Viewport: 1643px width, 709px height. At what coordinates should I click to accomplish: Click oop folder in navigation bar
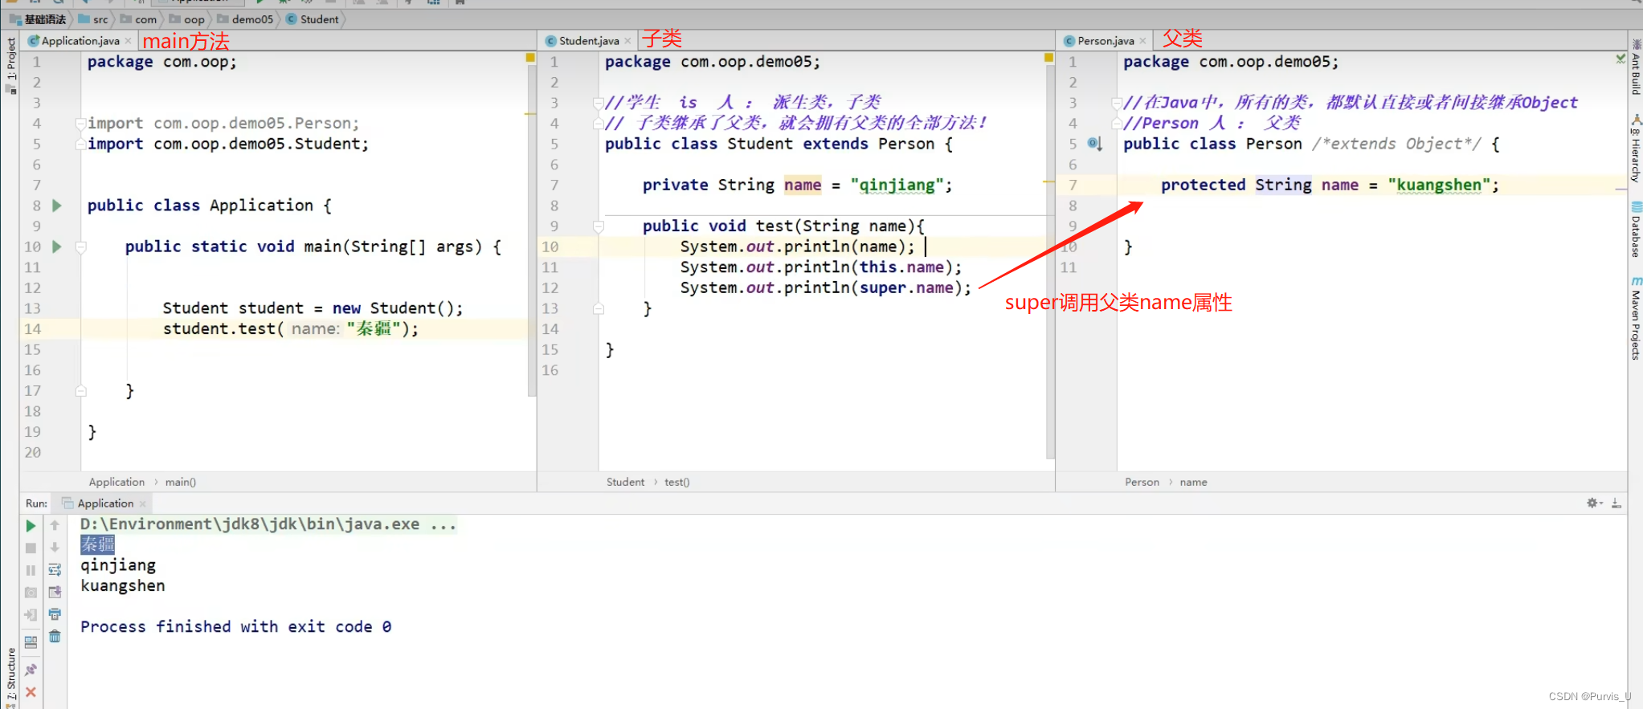186,19
